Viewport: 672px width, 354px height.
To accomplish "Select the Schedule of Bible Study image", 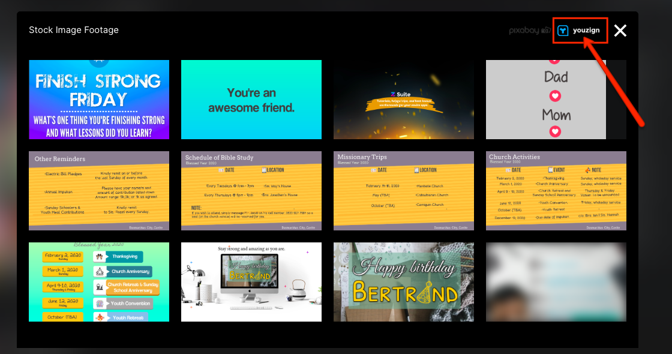I will point(251,191).
